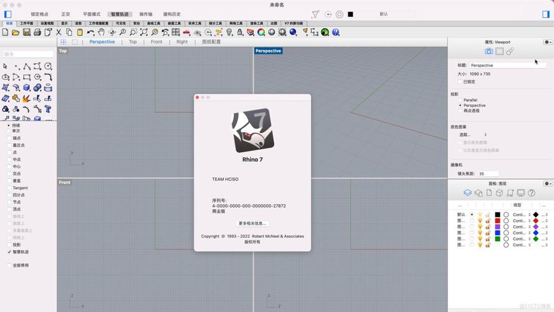
Task: Click the green layer color swatch
Action: [x=497, y=239]
